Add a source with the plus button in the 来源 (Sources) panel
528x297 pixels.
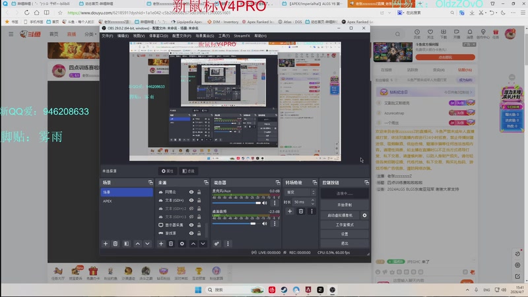point(161,244)
